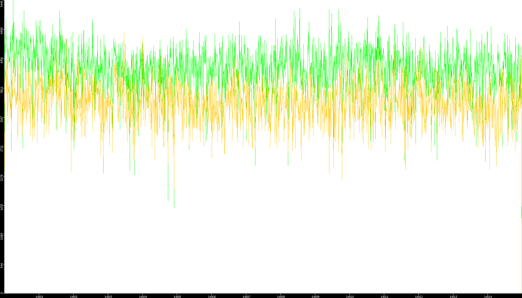Click the 2722 value axis label
The image size is (522, 298).
2,148
